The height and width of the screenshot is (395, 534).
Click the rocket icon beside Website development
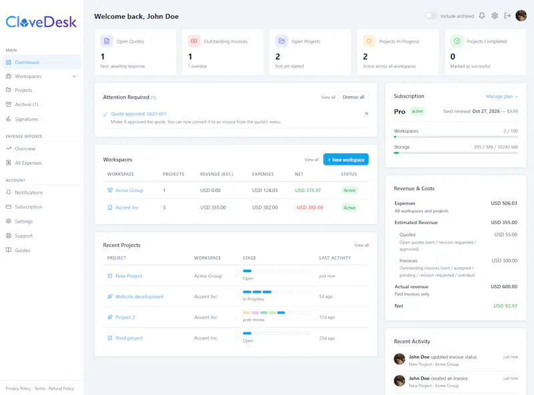110,297
